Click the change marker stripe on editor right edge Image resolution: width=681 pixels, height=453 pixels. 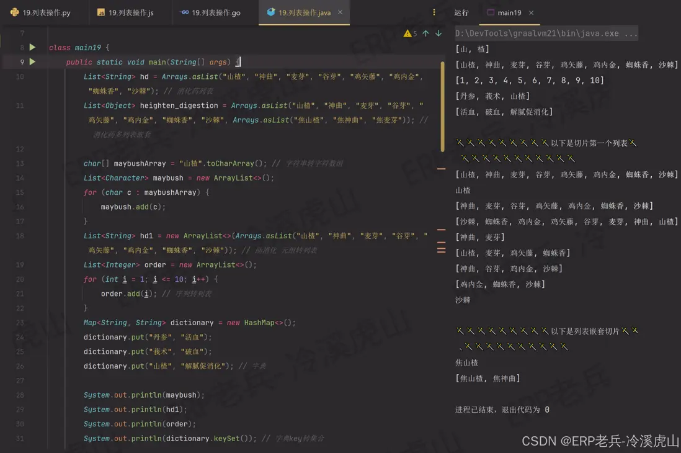point(442,168)
